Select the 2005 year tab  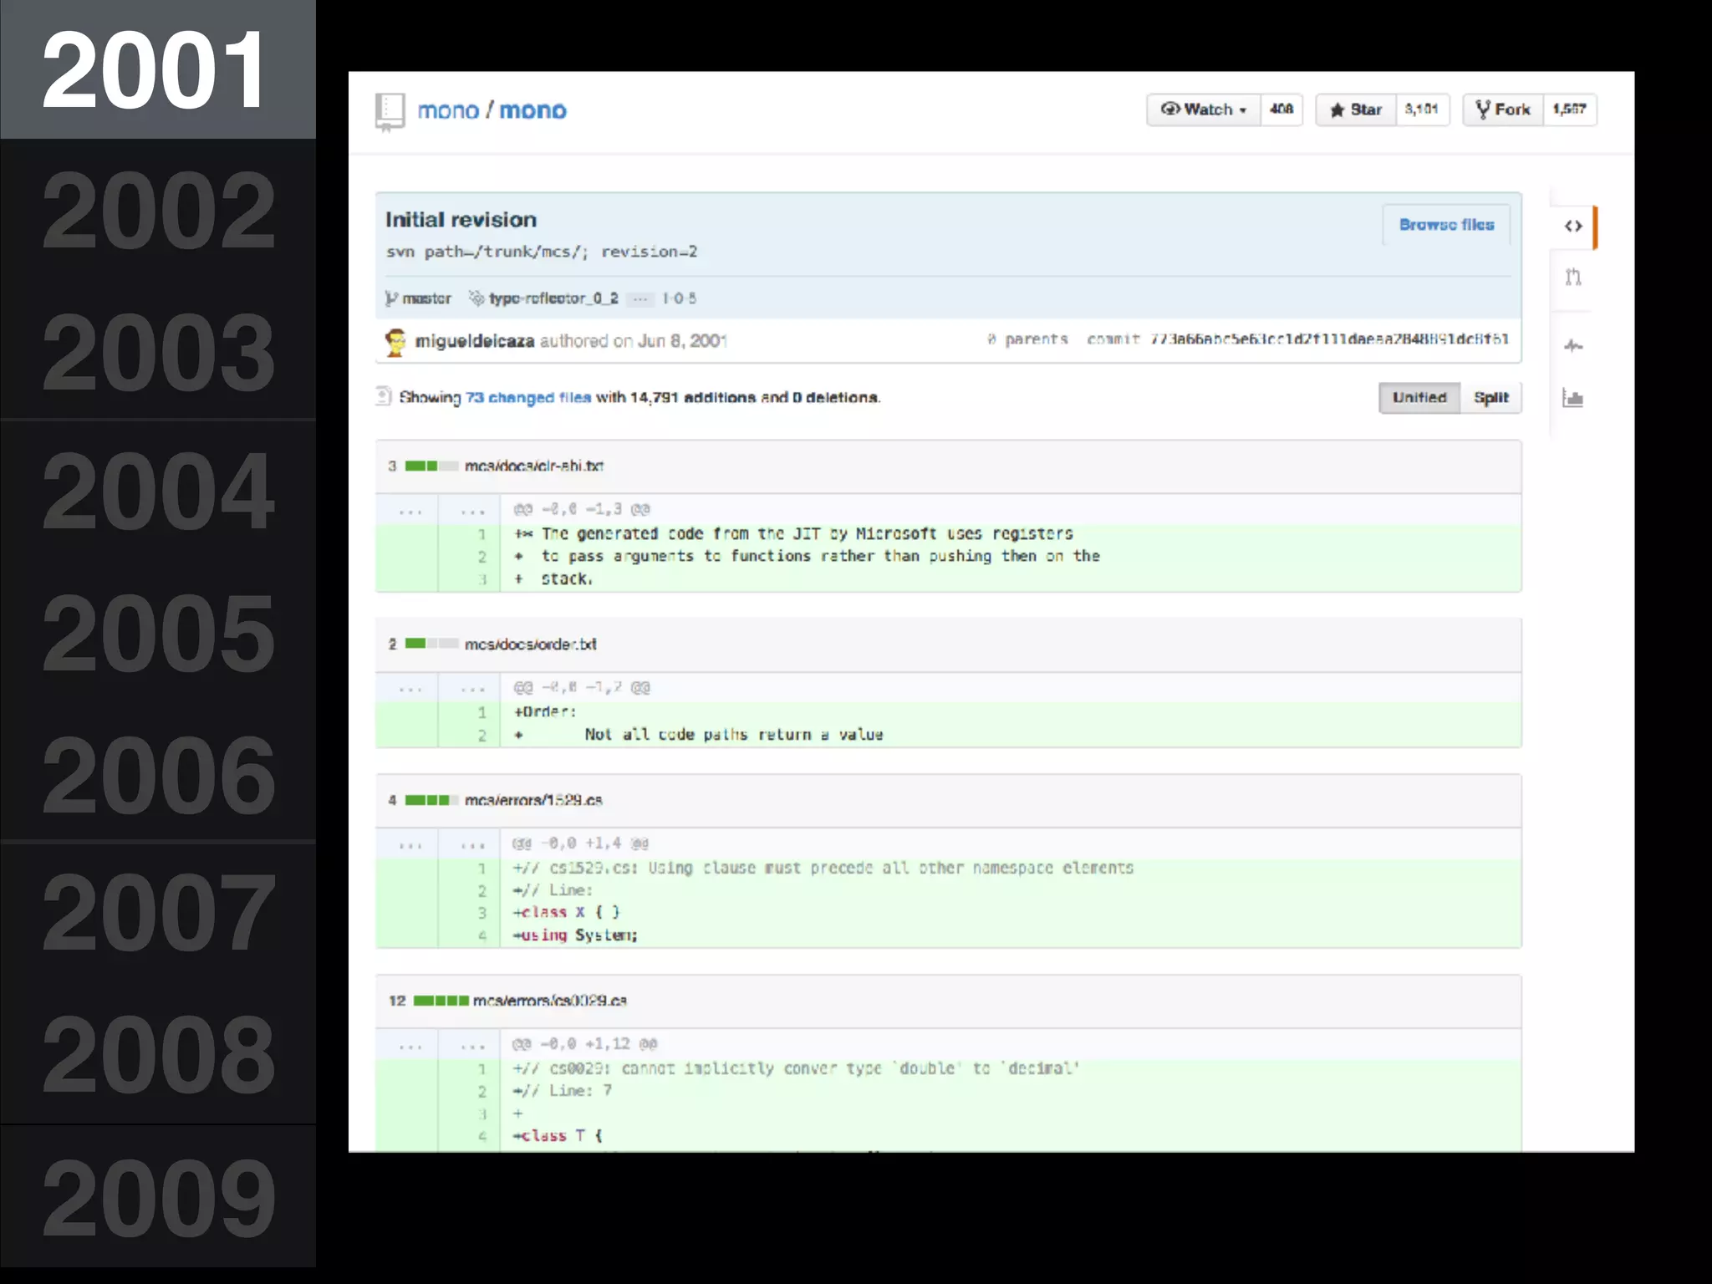(158, 632)
